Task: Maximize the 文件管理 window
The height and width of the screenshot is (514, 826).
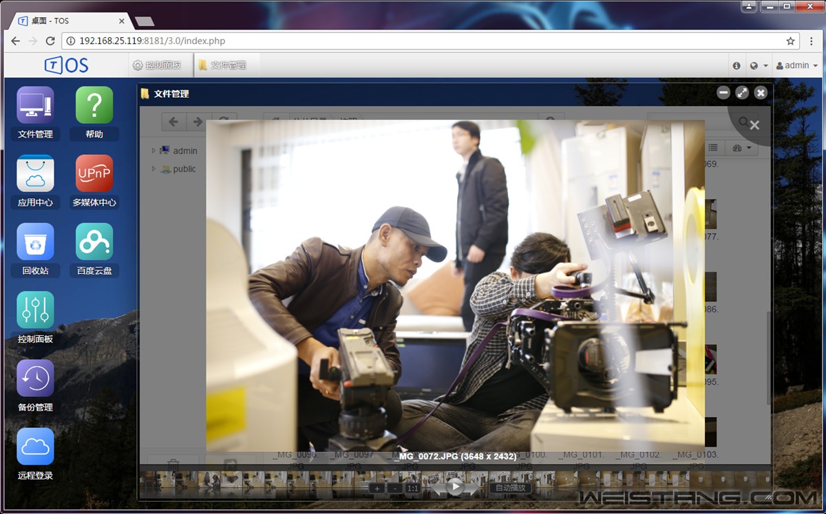Action: pos(742,92)
